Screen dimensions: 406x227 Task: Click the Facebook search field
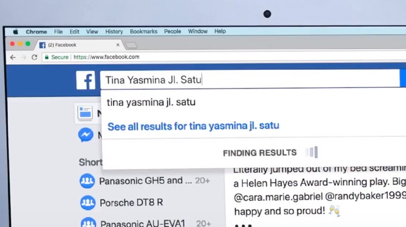pyautogui.click(x=250, y=80)
